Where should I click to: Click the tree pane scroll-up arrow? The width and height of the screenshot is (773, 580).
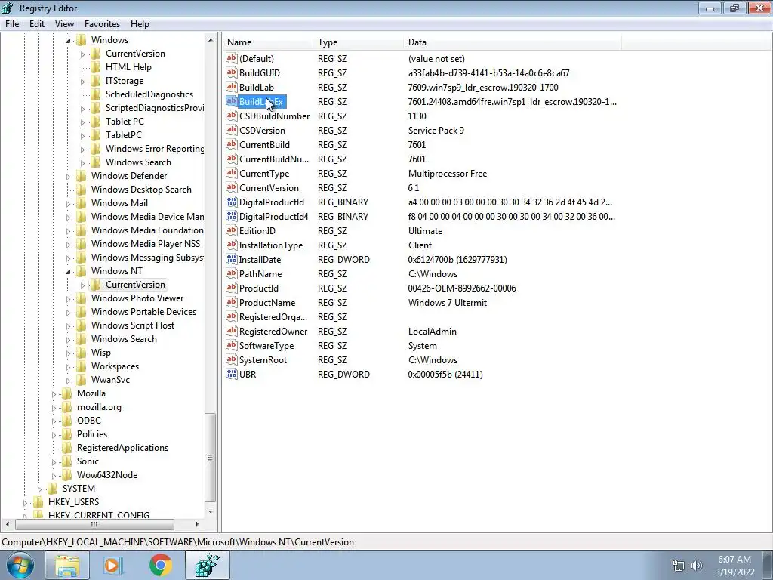[x=211, y=40]
